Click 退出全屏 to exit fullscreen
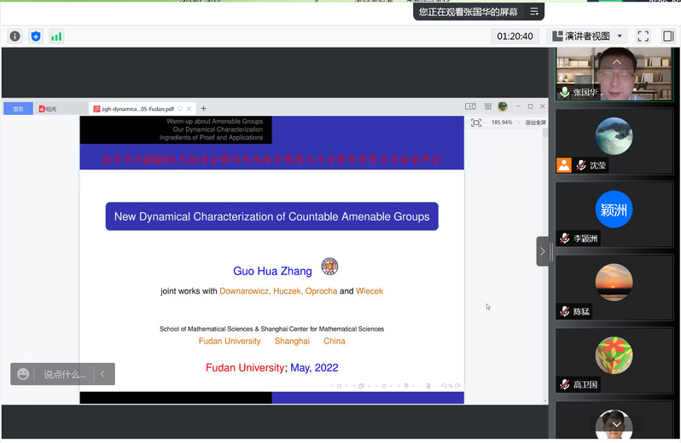The image size is (681, 443). [535, 123]
